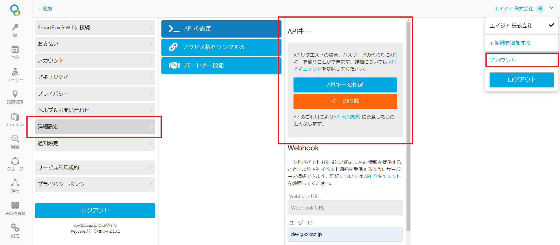Viewport: 560px width, 245px height.
Task: Expand the 詳細設定 settings row
Action: click(95, 127)
